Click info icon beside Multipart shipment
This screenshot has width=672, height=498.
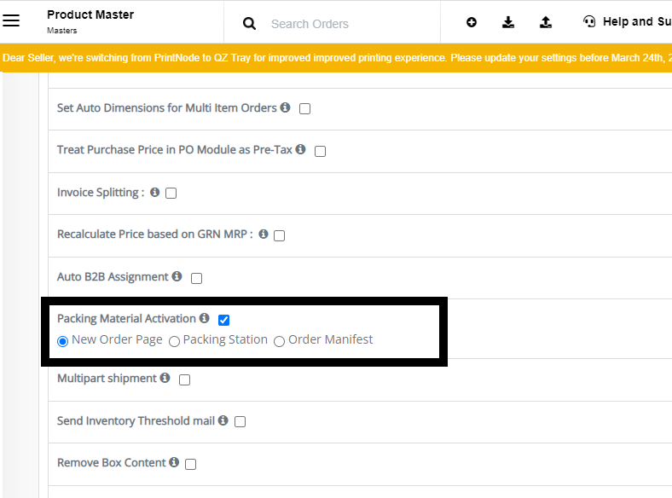pos(165,378)
